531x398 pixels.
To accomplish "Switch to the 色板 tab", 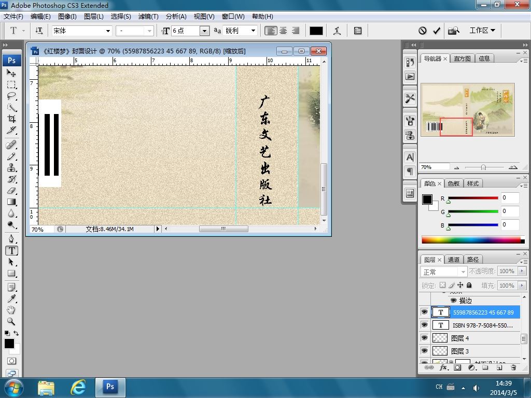I will (x=453, y=183).
